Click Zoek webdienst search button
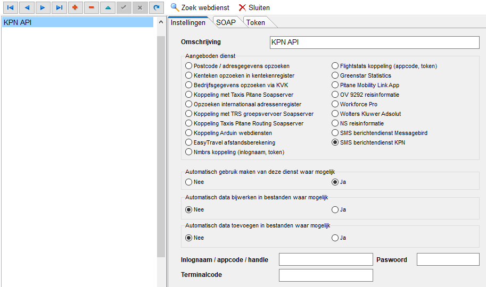486x287 pixels. [x=200, y=7]
